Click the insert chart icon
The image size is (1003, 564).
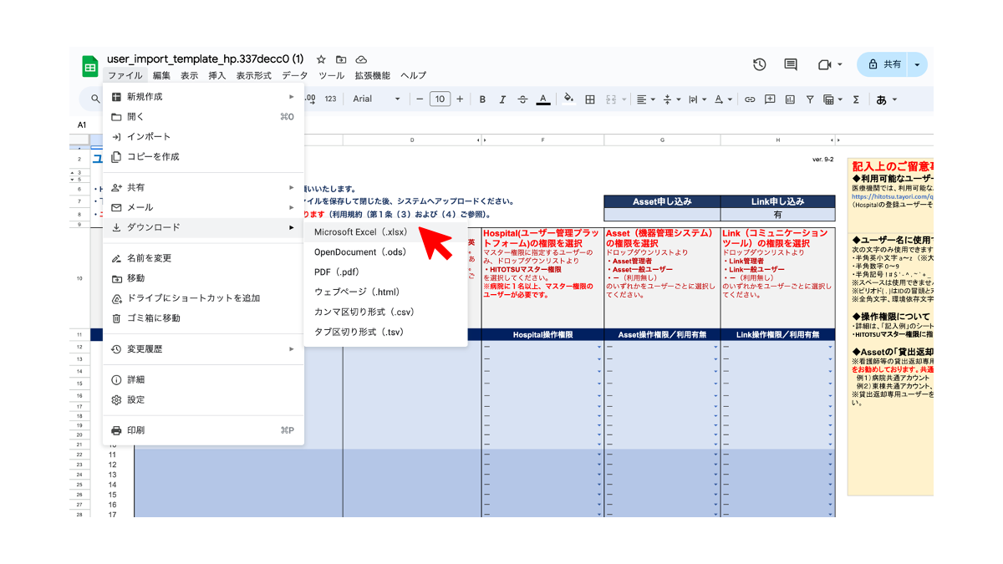(x=790, y=99)
